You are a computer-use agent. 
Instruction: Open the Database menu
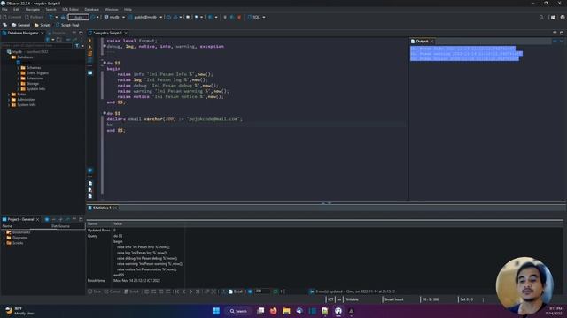pyautogui.click(x=91, y=10)
